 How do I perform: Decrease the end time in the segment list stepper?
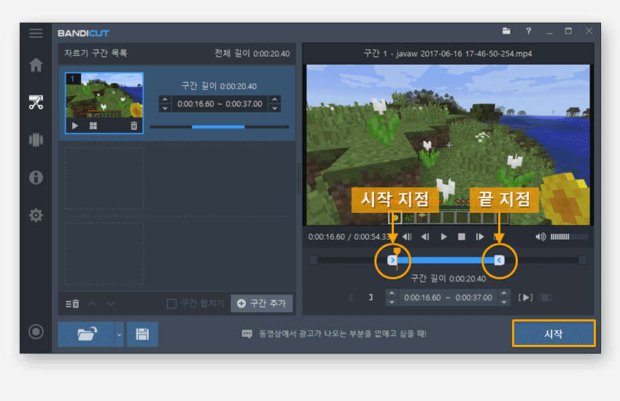(274, 108)
